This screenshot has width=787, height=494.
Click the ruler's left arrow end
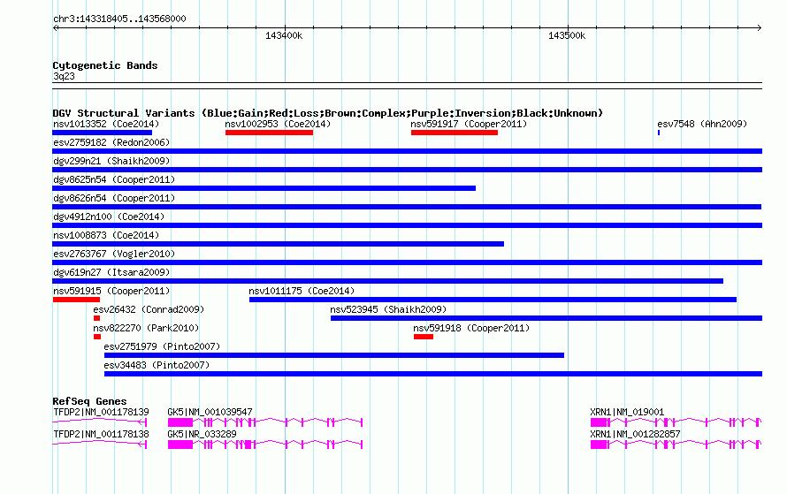click(55, 28)
